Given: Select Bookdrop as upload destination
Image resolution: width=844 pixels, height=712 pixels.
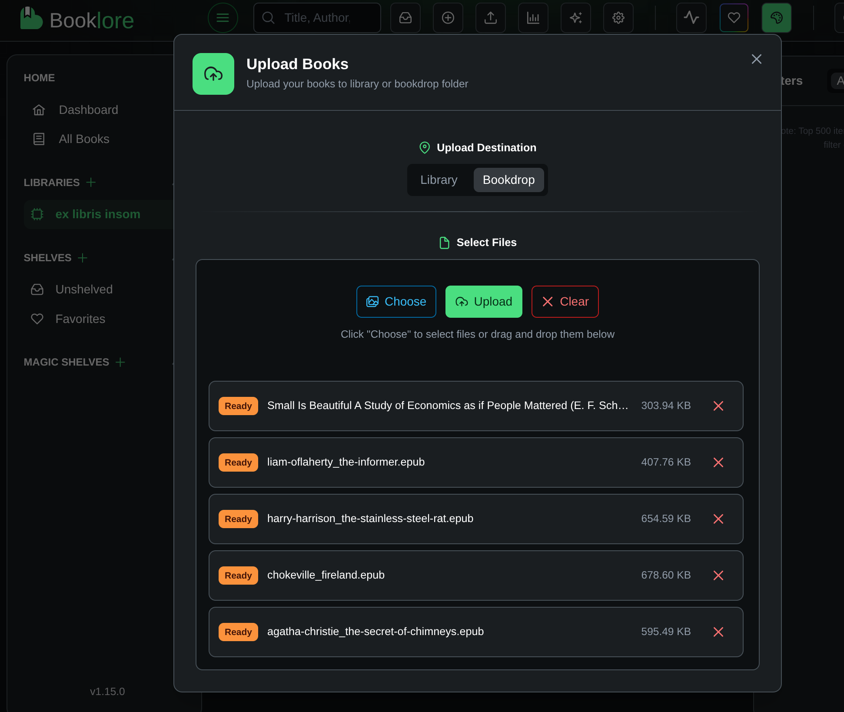Looking at the screenshot, I should 508,180.
